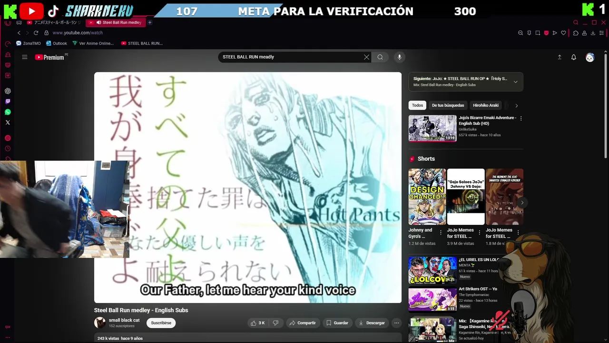Viewport: 609px width, 343px height.
Task: Go to YouTube Premium home logo
Action: 50,57
